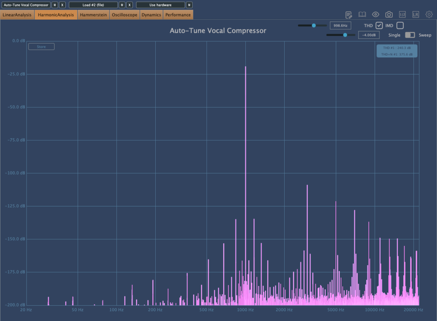Screen dimensions: 437x321
Task: Click the Use hardware button
Action: coord(160,5)
